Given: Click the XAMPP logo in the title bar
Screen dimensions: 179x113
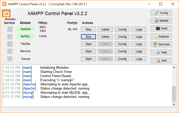Looking at the screenshot, I should pos(4,4).
